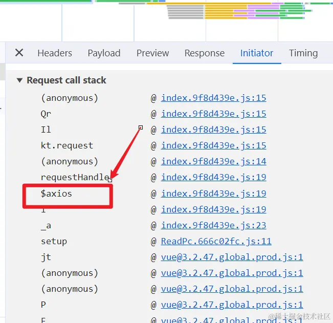Select the P call stack entry
Image resolution: width=333 pixels, height=323 pixels.
pos(43,305)
